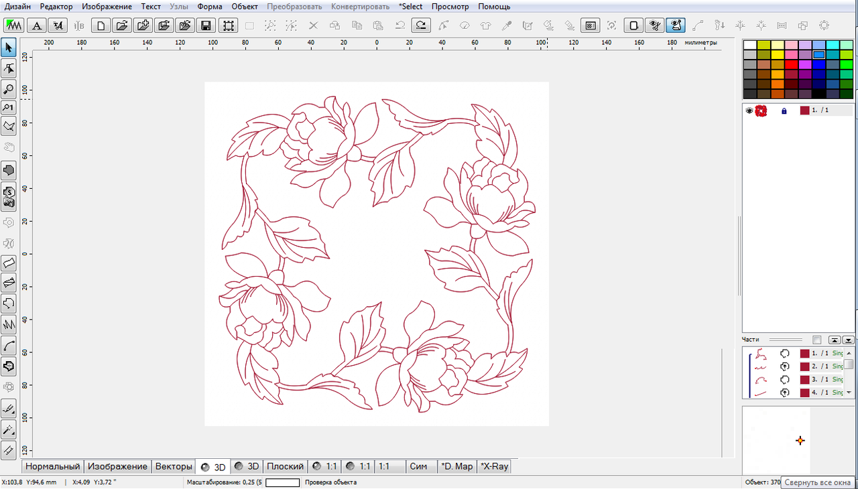Collapse the Части panel with up arrow button
Image resolution: width=858 pixels, height=489 pixels.
[x=835, y=340]
